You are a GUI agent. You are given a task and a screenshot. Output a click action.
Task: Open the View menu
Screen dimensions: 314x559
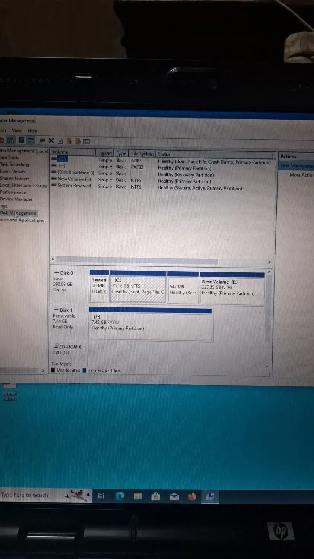click(x=17, y=130)
